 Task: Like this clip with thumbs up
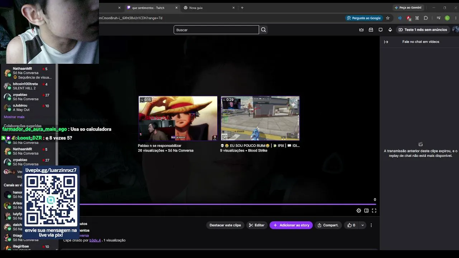(x=351, y=225)
